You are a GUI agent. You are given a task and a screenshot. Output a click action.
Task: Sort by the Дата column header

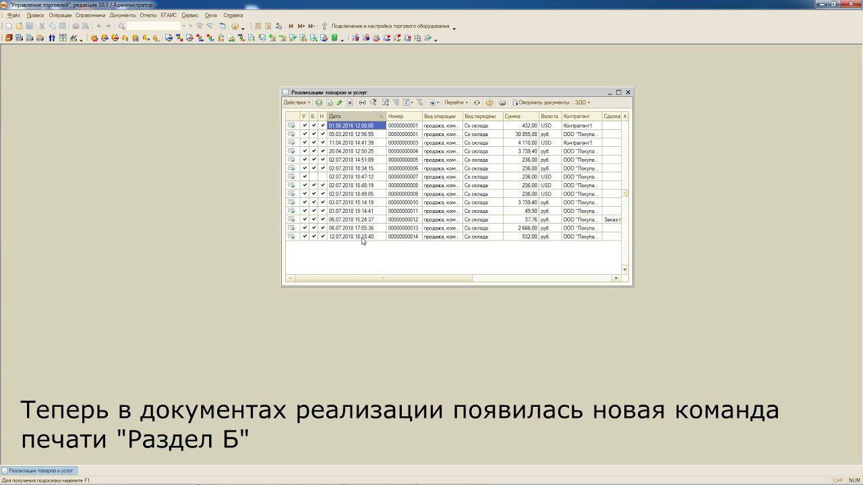(x=356, y=117)
